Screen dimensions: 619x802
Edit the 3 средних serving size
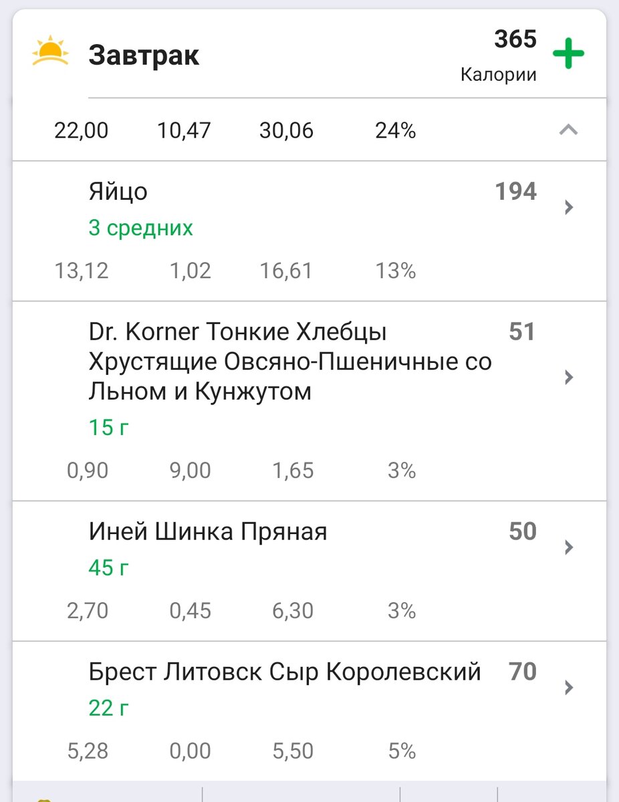(140, 228)
